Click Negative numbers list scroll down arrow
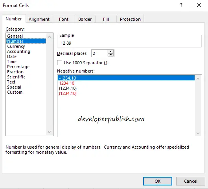This screenshot has height=189, width=208. (198, 133)
